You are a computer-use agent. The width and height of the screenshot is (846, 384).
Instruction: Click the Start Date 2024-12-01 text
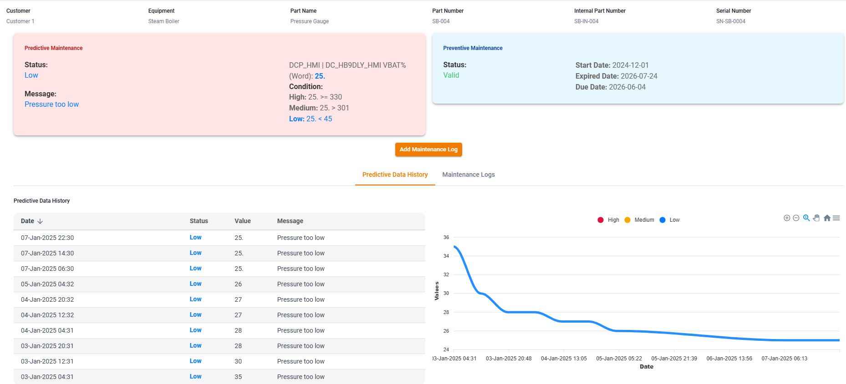pos(612,65)
